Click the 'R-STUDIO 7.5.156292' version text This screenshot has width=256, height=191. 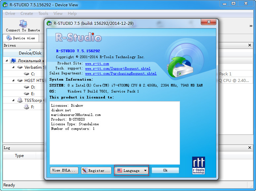[78, 51]
